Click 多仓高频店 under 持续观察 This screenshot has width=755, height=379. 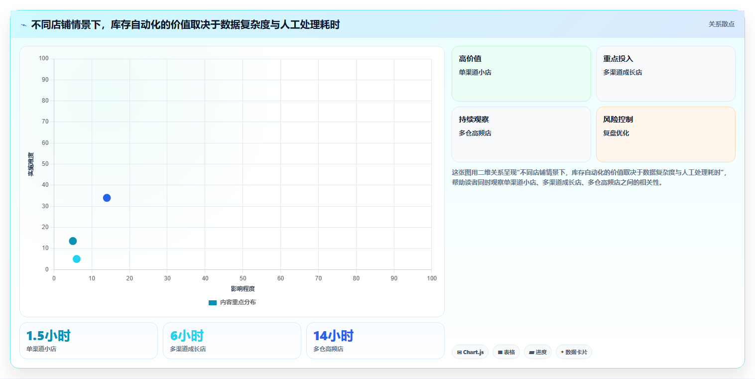click(475, 133)
